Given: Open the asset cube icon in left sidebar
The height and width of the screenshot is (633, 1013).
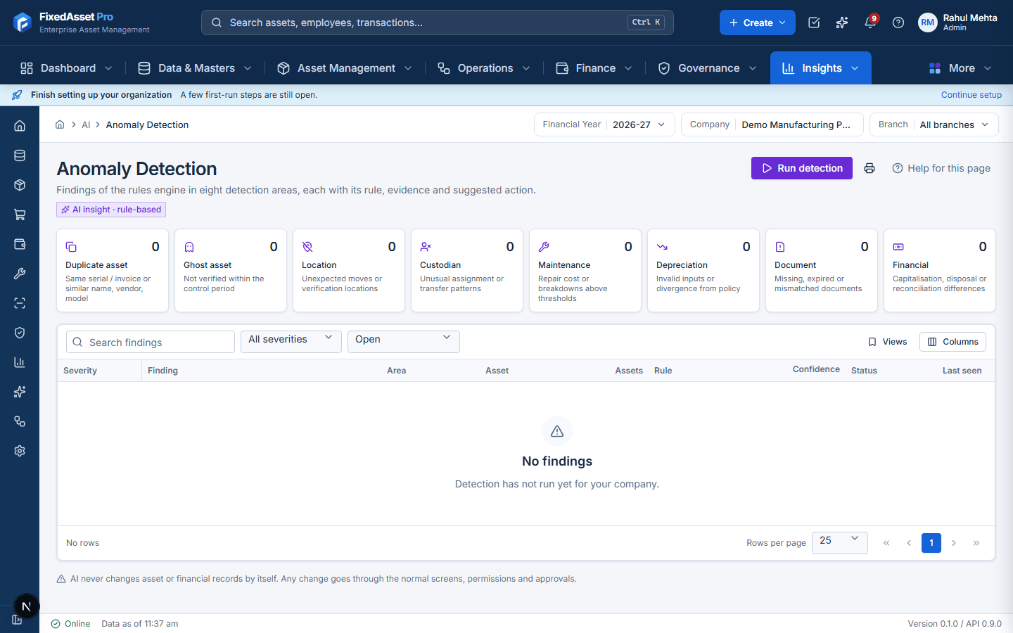Looking at the screenshot, I should pyautogui.click(x=20, y=185).
